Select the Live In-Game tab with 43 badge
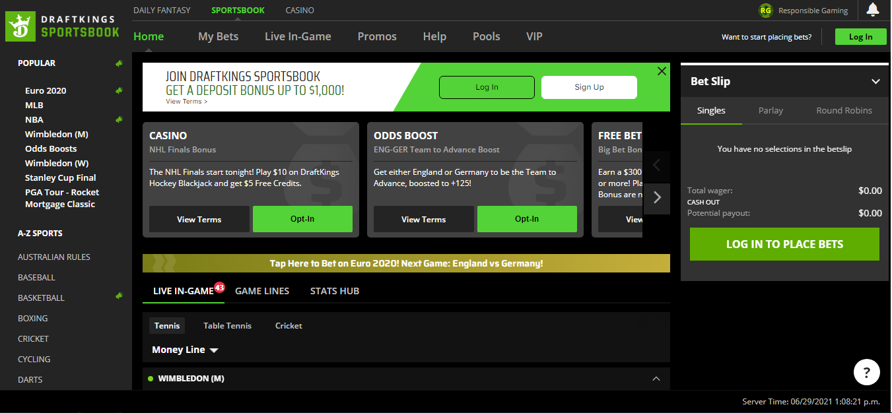 184,291
